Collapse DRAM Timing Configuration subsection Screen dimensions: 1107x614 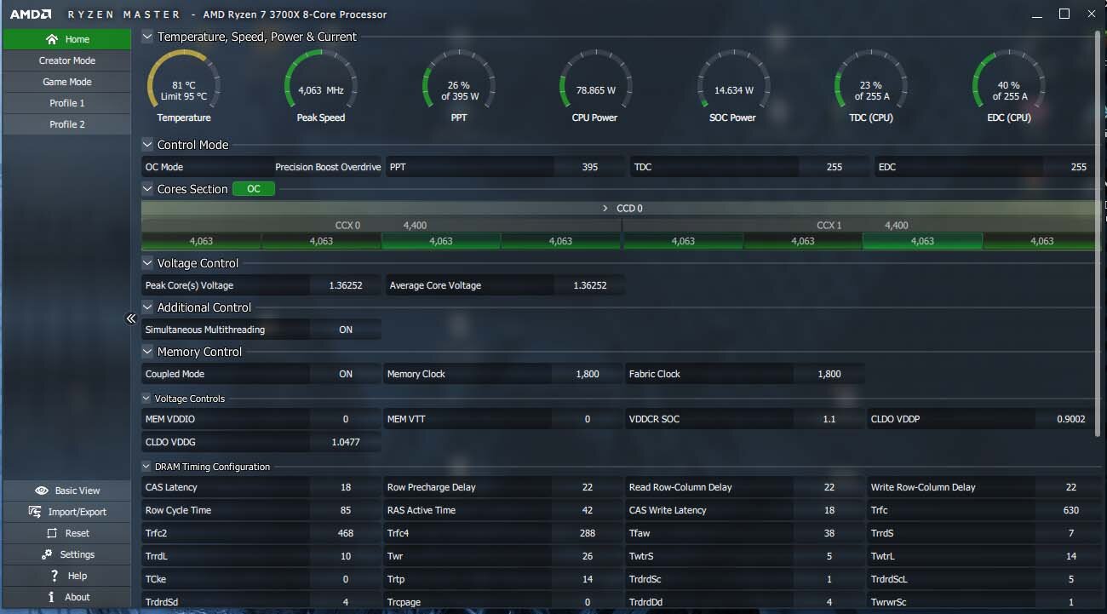[x=146, y=467]
